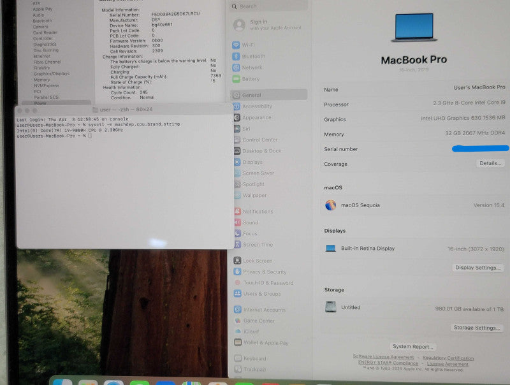This screenshot has height=385, width=510.
Task: Select Card Reader in System Information sidebar
Action: 45,33
